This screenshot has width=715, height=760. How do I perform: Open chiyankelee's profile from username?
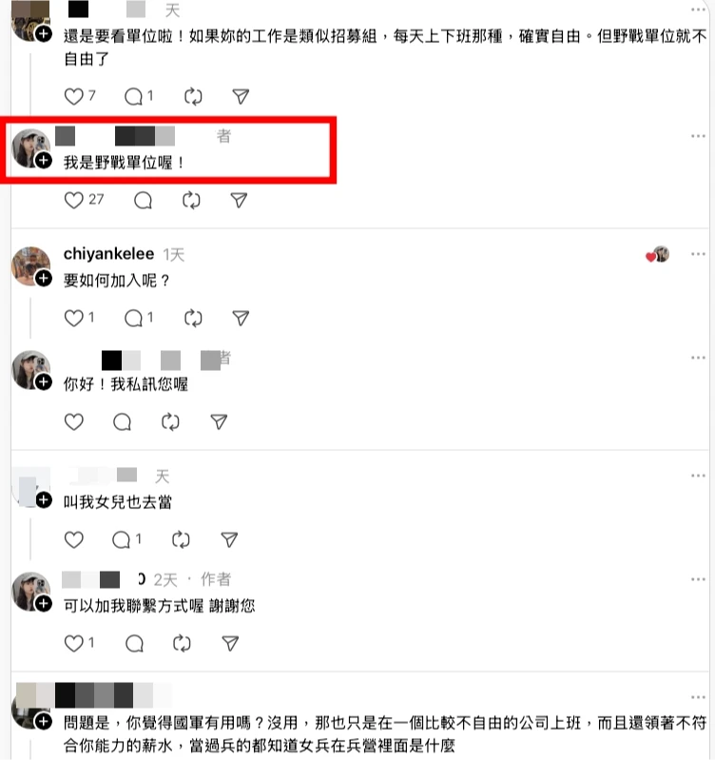tap(108, 254)
